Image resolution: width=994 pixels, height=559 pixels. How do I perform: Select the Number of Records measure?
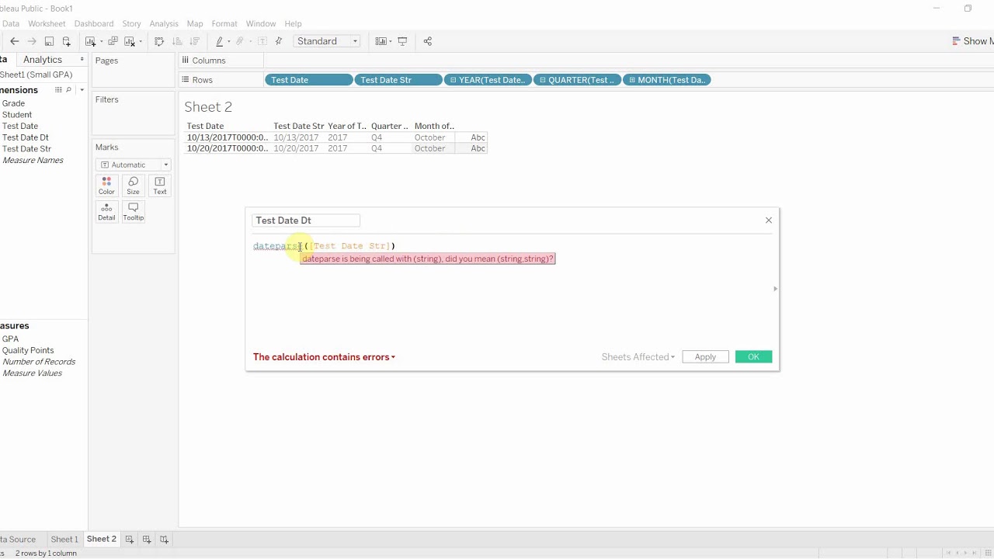click(x=39, y=362)
